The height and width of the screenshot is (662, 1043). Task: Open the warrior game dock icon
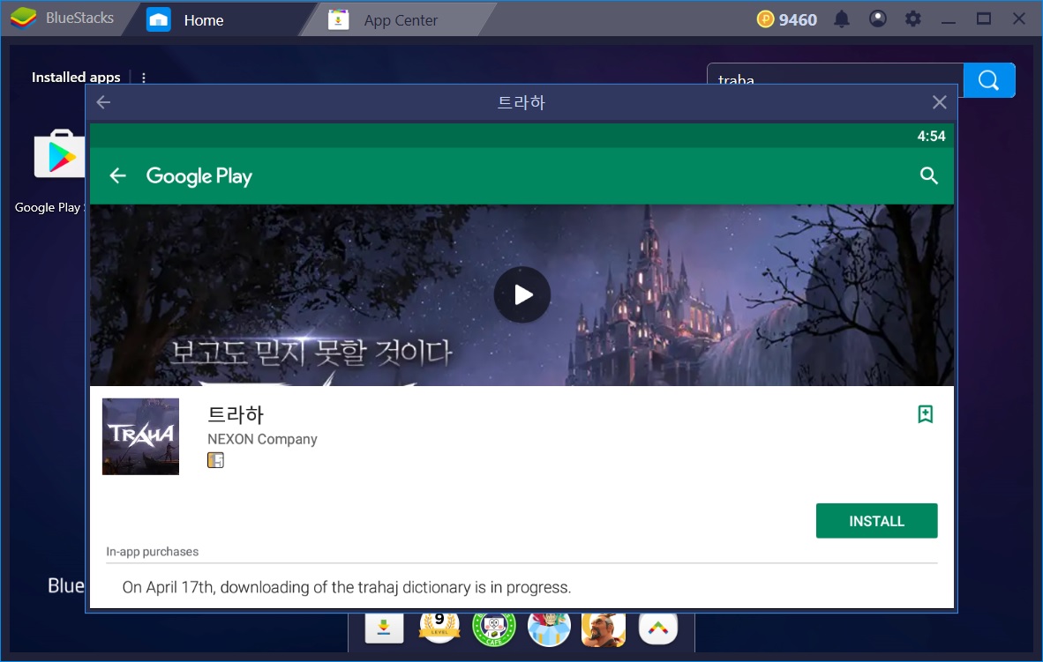[x=604, y=629]
